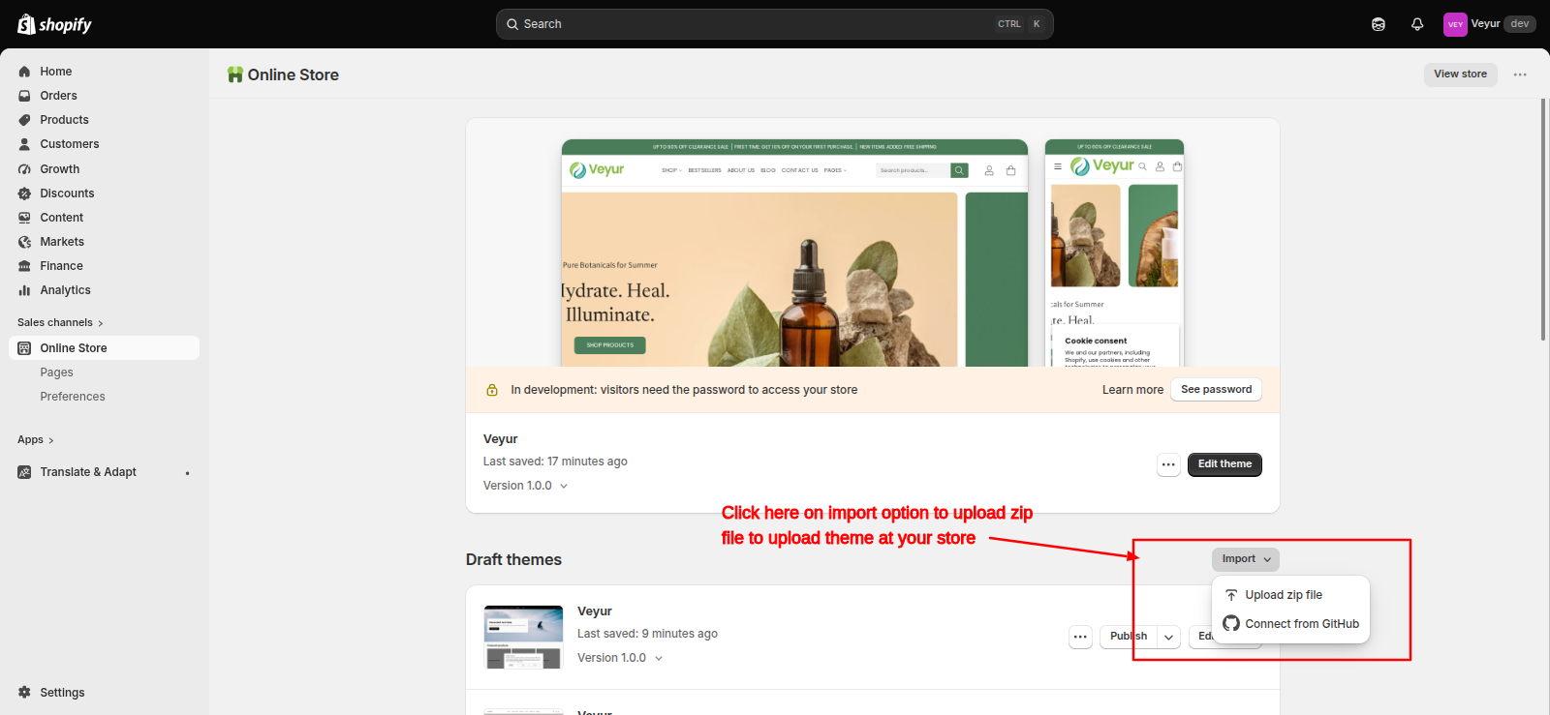Click 'Last saved: 17 minutes ago' text

[x=555, y=462]
